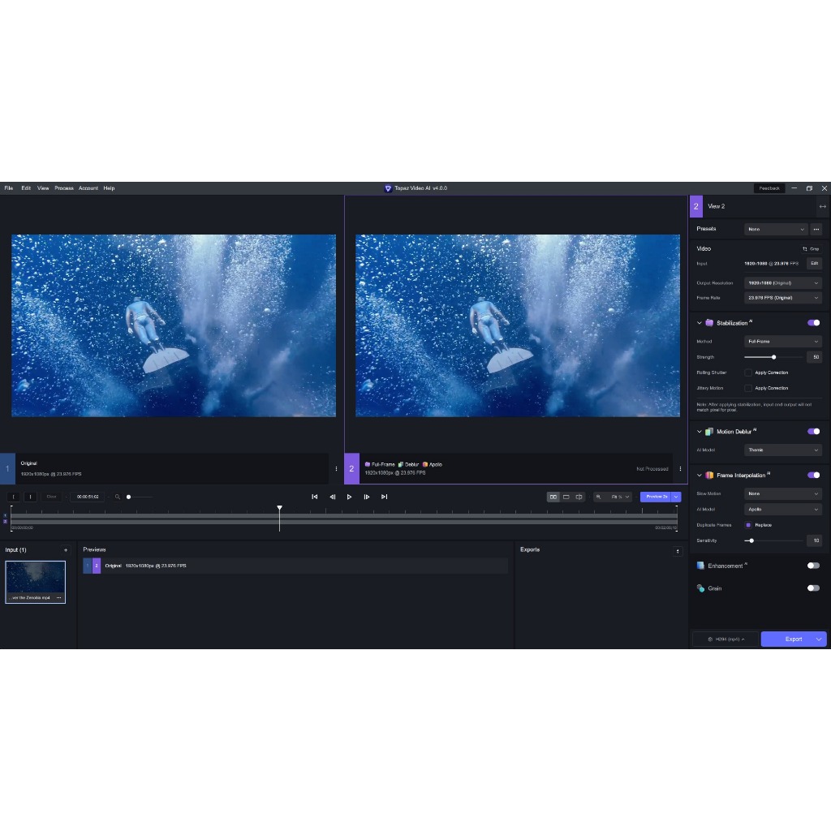Screen dimensions: 831x831
Task: Open the File menu
Action: pos(9,188)
